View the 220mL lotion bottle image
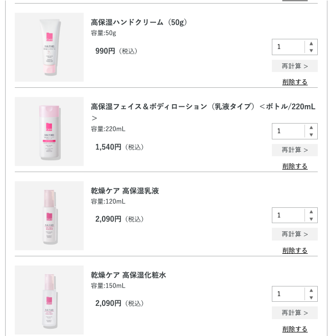 click(49, 131)
